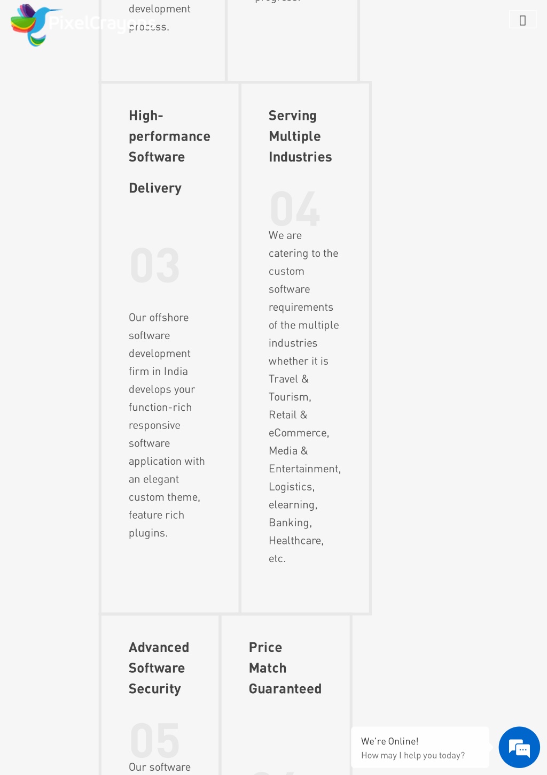
Task: Click the 'Price Match Guaranteed' heading
Action: point(285,668)
